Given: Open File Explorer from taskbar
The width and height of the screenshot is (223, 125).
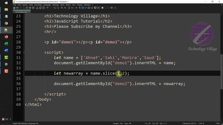Looking at the screenshot, I should (6, 9).
